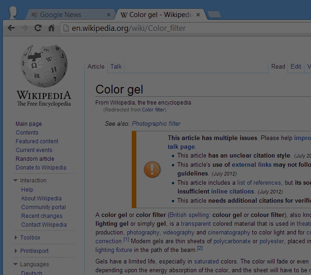Expand the Print/export sidebar section
This screenshot has width=311, height=275.
16,251
